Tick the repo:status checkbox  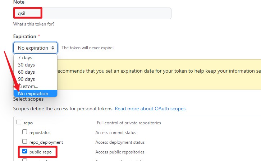point(25,132)
